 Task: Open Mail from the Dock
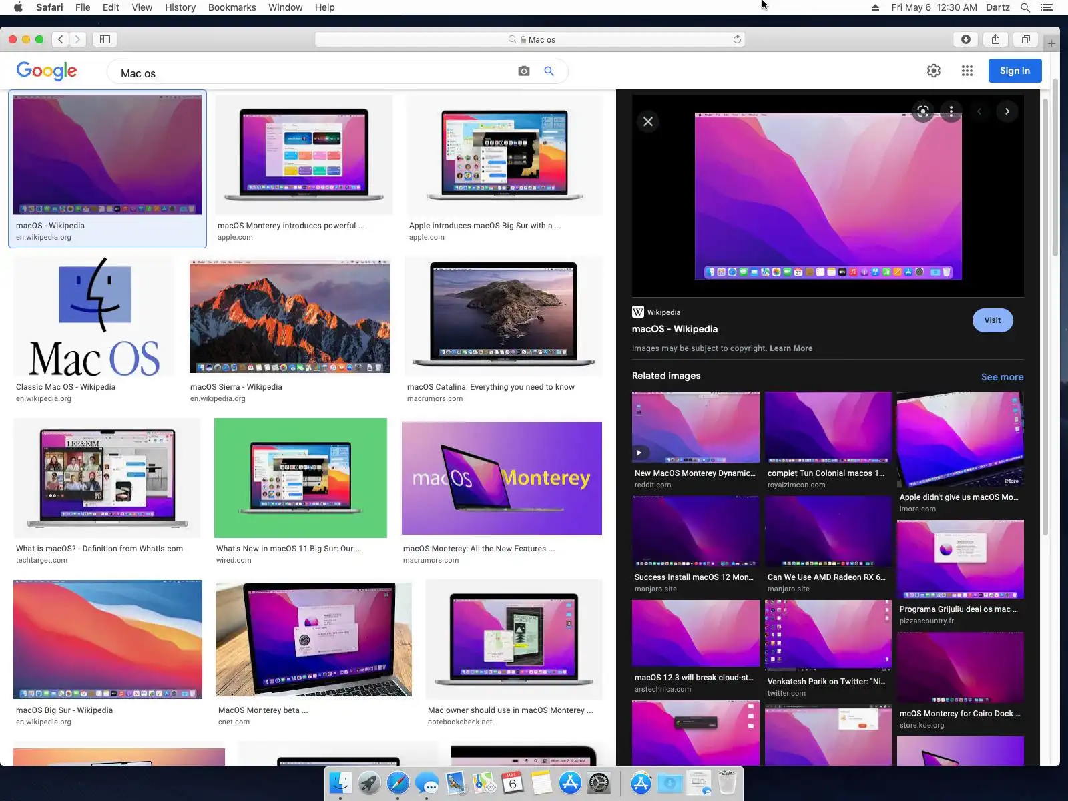(455, 782)
